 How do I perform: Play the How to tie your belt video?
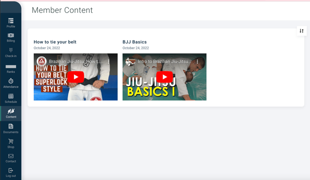click(x=76, y=77)
